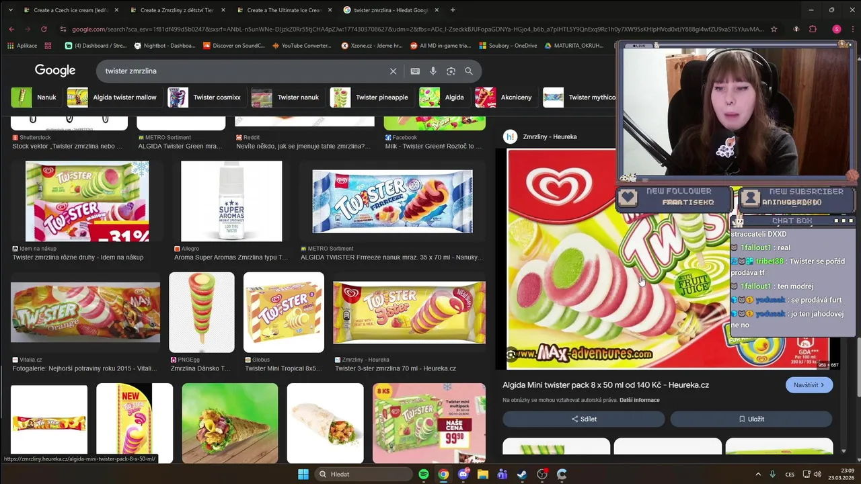Viewport: 861px width, 484px height.
Task: Launch Spotify from the taskbar
Action: tap(423, 474)
